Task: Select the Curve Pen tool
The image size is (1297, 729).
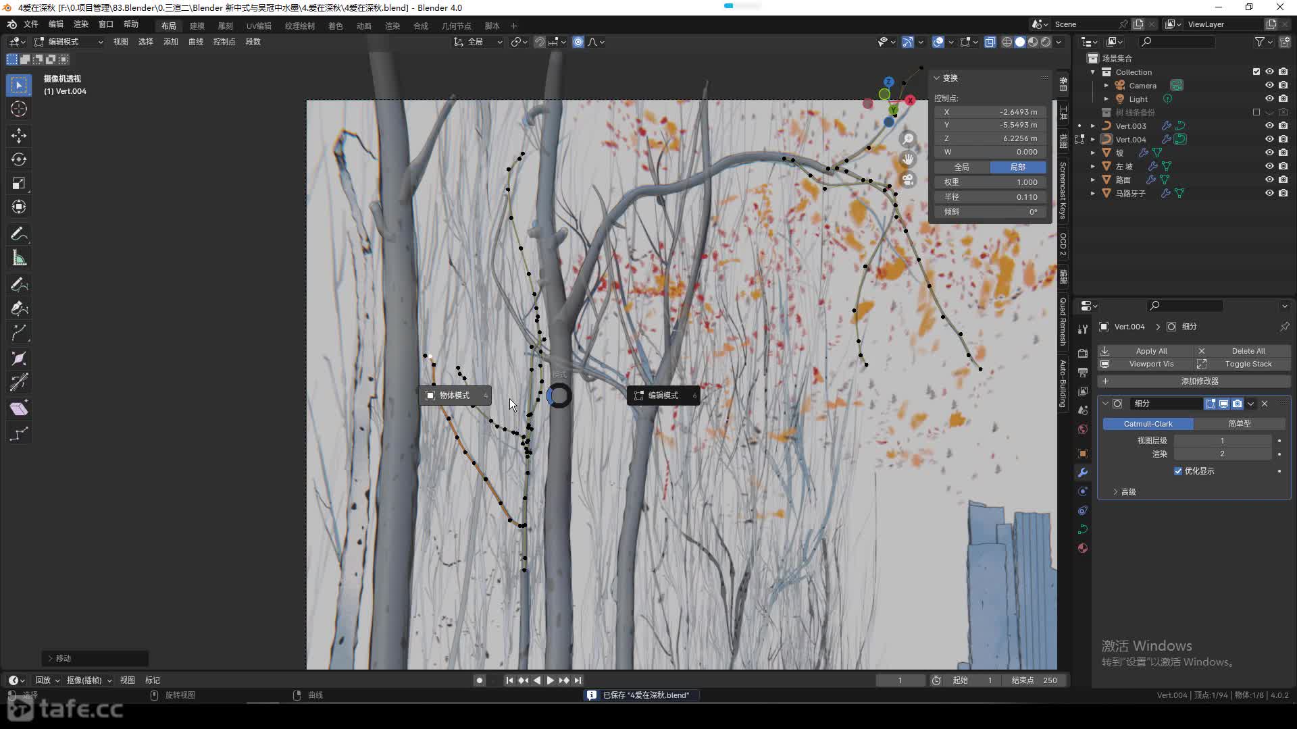Action: coord(19,308)
